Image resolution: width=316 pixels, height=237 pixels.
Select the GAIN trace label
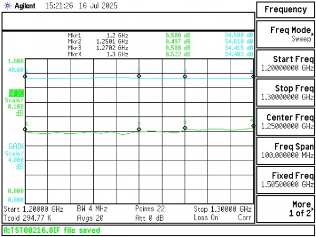pyautogui.click(x=16, y=146)
